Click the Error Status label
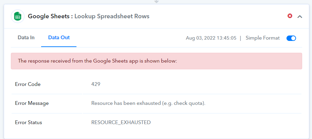 (29, 122)
